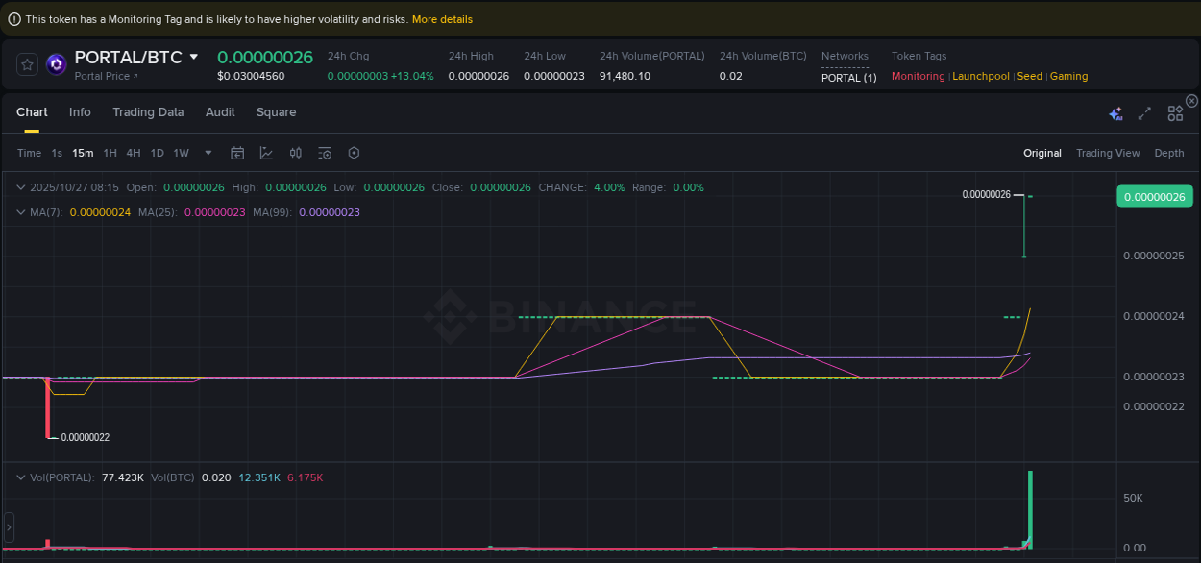The width and height of the screenshot is (1201, 563).
Task: Select the 1D timeframe
Action: pos(157,153)
